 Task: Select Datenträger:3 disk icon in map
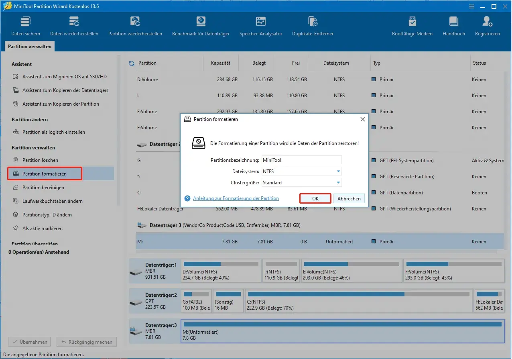tap(135, 332)
